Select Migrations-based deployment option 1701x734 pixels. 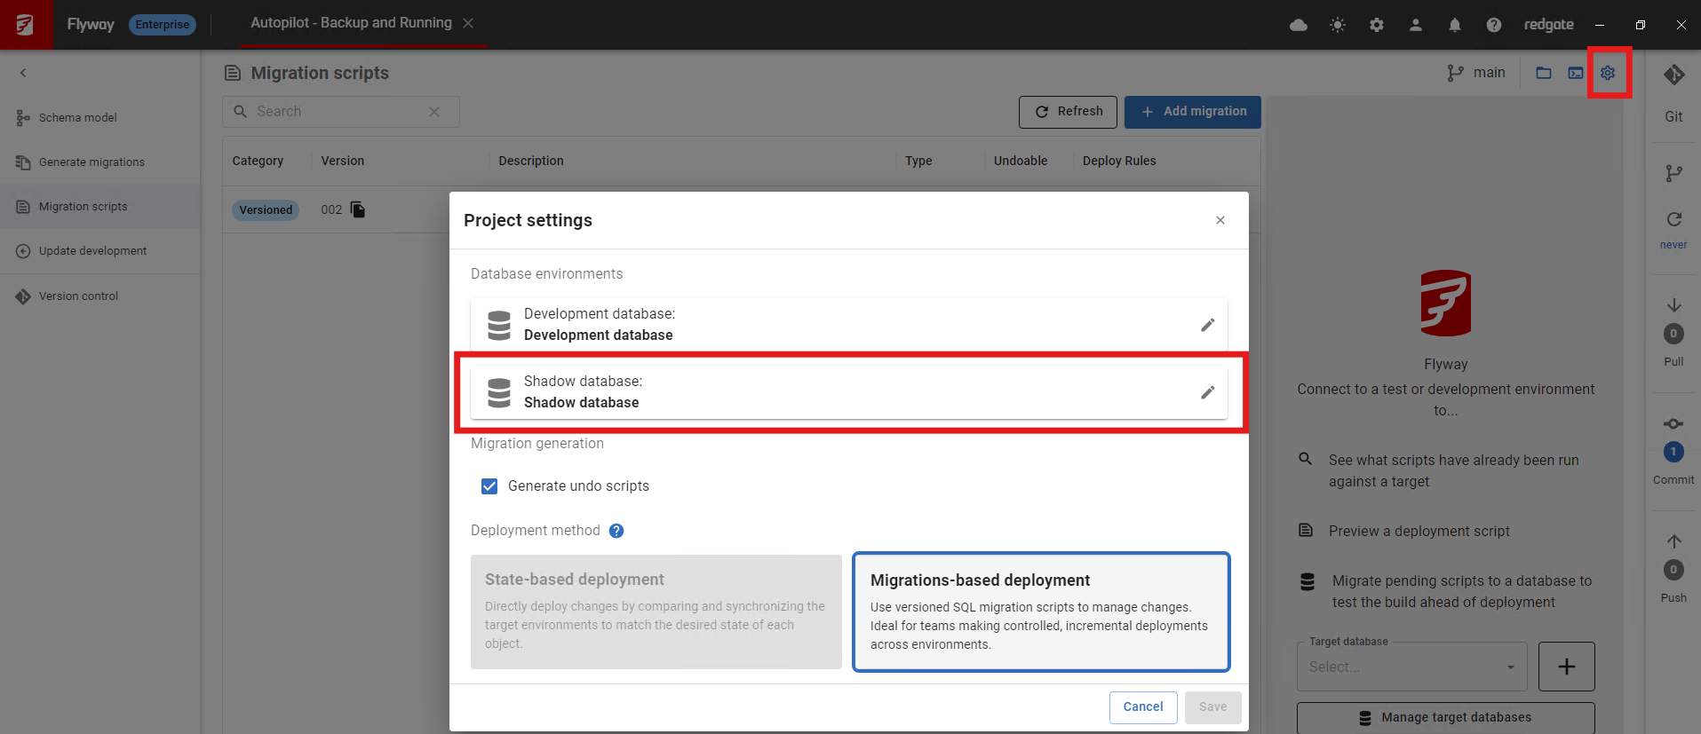(1041, 612)
